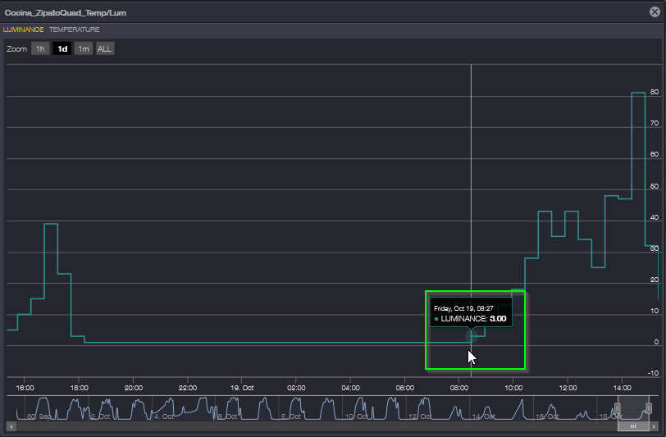666x437 pixels.
Task: Select the left navigator range handle
Action: click(x=617, y=408)
